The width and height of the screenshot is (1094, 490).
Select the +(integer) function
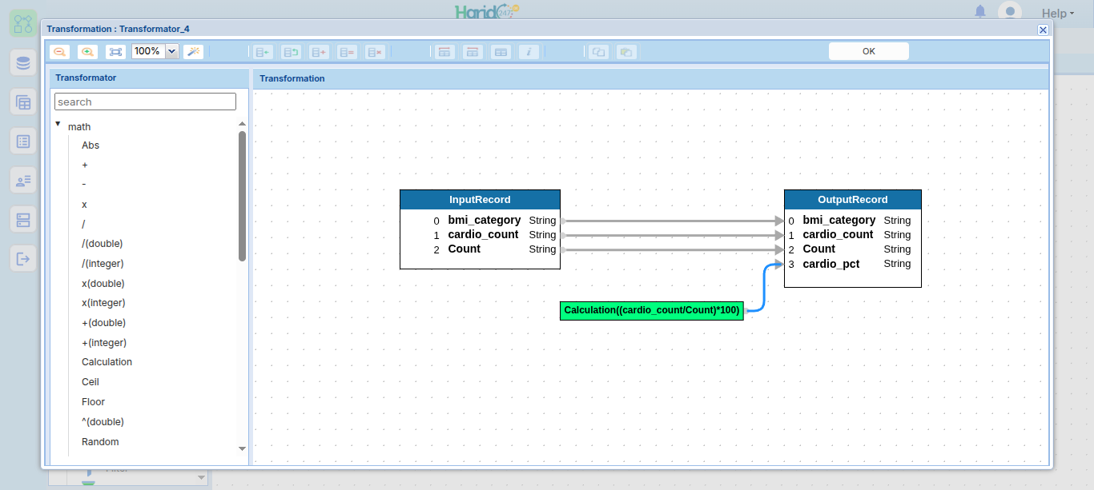point(104,343)
